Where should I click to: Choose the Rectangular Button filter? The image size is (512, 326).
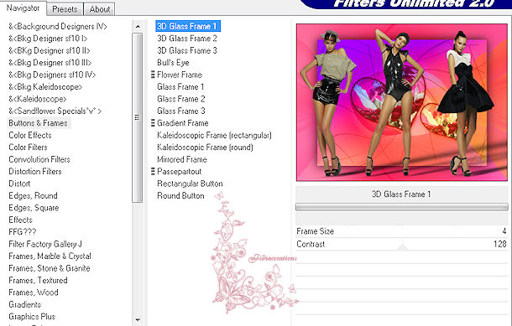pos(190,184)
